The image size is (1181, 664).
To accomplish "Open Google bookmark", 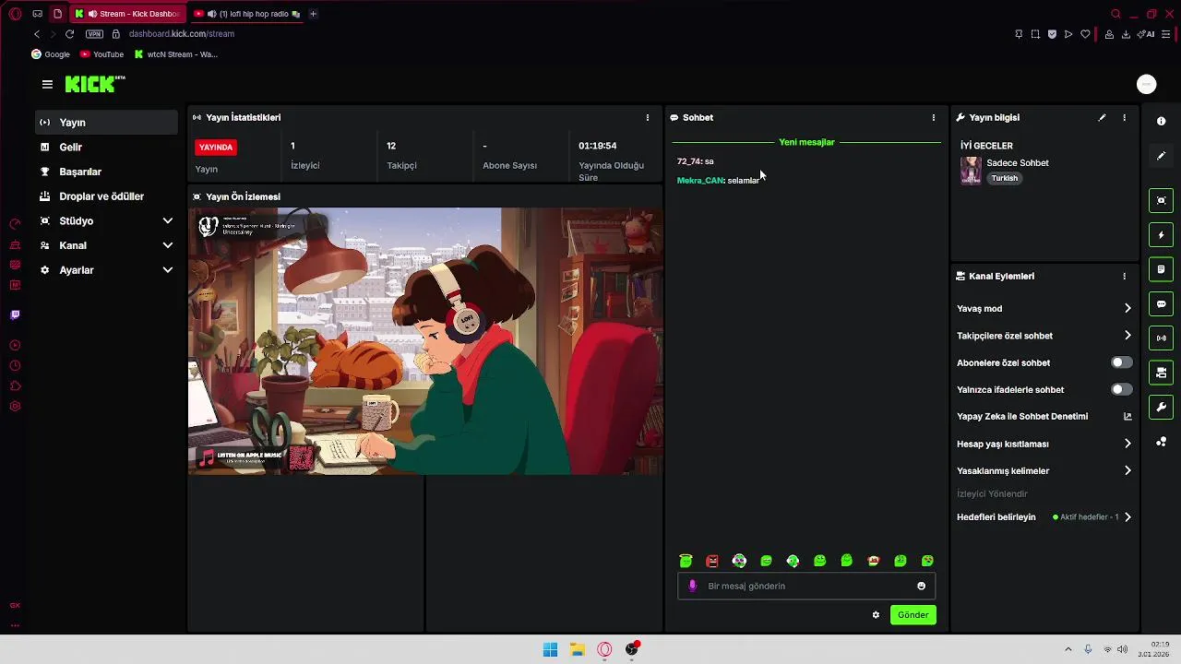I will 51,54.
